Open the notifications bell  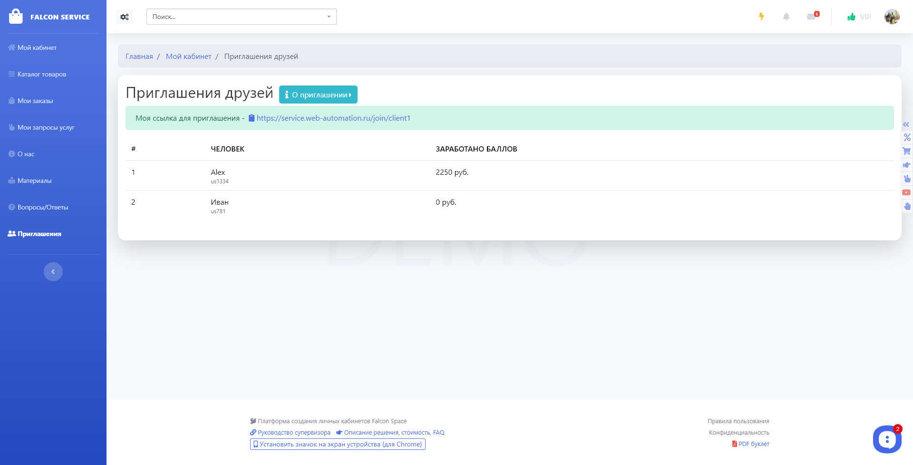point(786,17)
